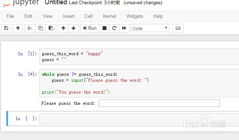Cut selected cells with scissors icon
239x140 pixels.
30,28
